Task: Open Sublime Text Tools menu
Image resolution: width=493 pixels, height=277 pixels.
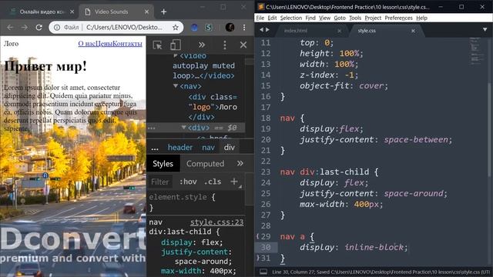Action: (355, 18)
